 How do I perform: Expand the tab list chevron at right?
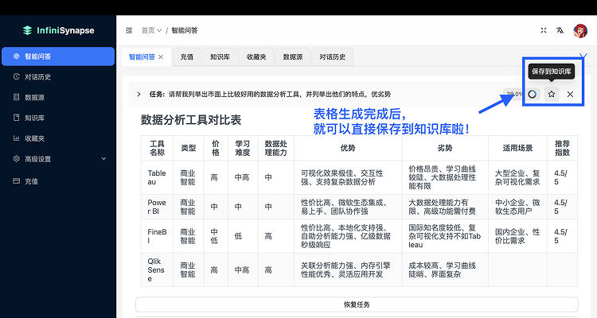click(583, 56)
